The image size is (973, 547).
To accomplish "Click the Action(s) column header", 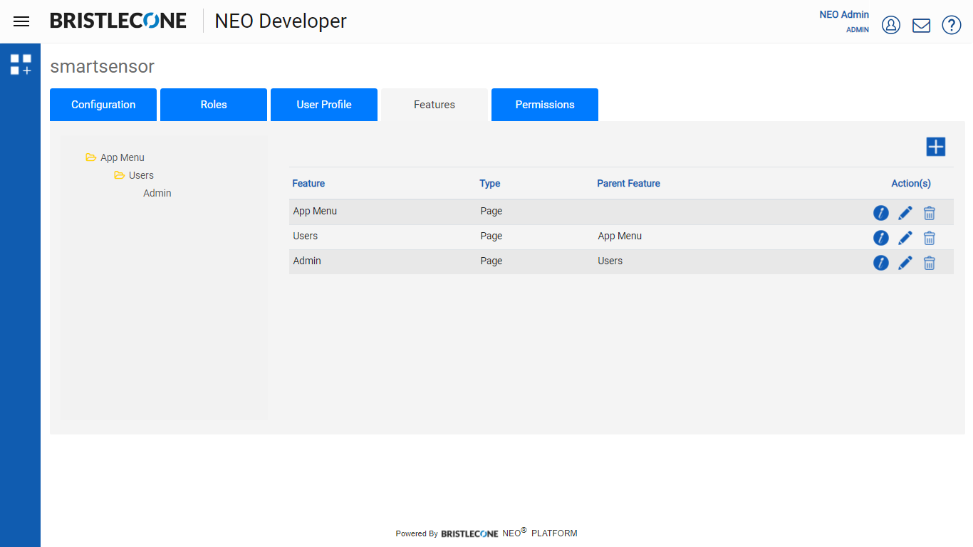I will (911, 183).
